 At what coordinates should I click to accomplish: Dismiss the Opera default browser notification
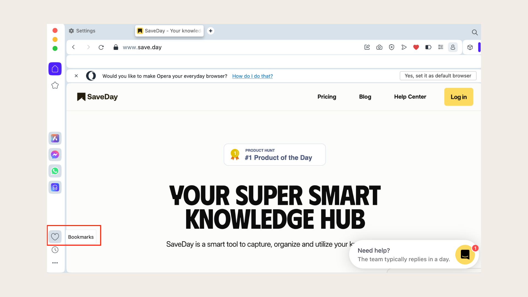[x=76, y=76]
